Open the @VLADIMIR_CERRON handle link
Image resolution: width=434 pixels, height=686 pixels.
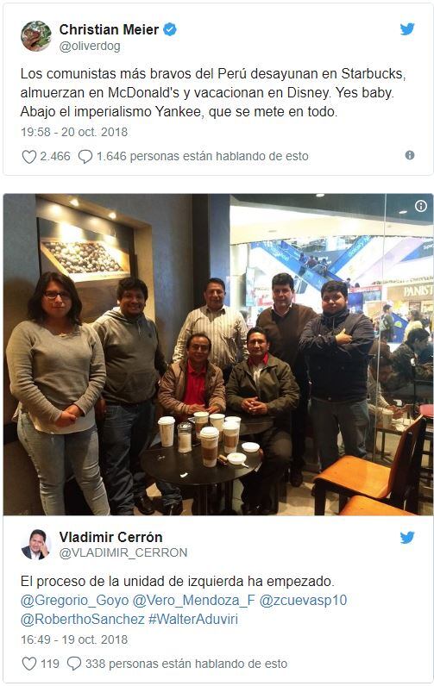123,553
